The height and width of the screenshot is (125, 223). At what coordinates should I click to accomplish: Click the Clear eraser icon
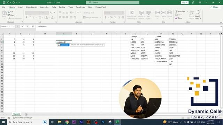(176, 18)
